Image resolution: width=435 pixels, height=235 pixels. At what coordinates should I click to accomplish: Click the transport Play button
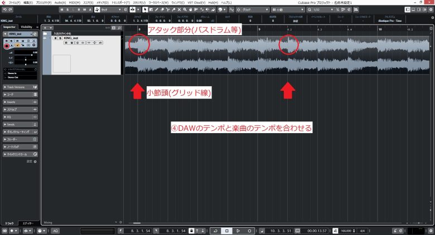click(238, 231)
